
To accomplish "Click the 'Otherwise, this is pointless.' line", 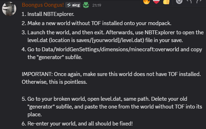I will (54, 82).
